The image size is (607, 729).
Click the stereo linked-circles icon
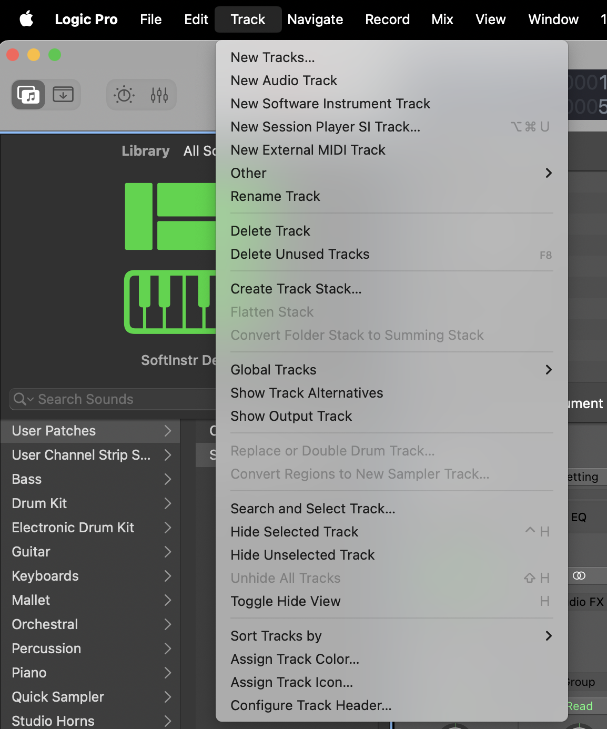coord(579,576)
